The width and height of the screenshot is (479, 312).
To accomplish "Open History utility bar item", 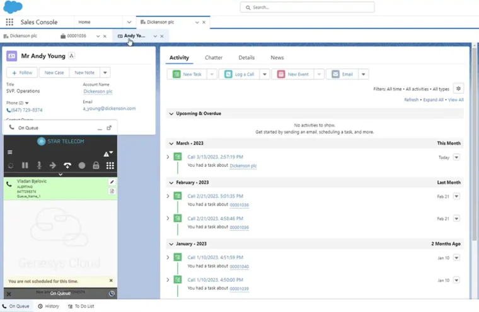I will pyautogui.click(x=49, y=306).
